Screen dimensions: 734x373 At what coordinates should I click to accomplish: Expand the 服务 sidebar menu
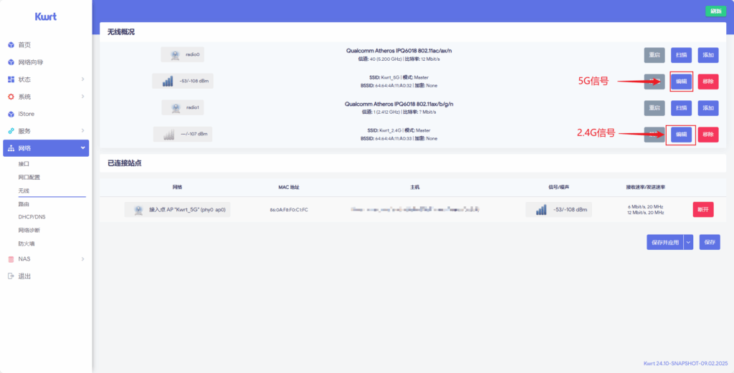[x=82, y=131]
